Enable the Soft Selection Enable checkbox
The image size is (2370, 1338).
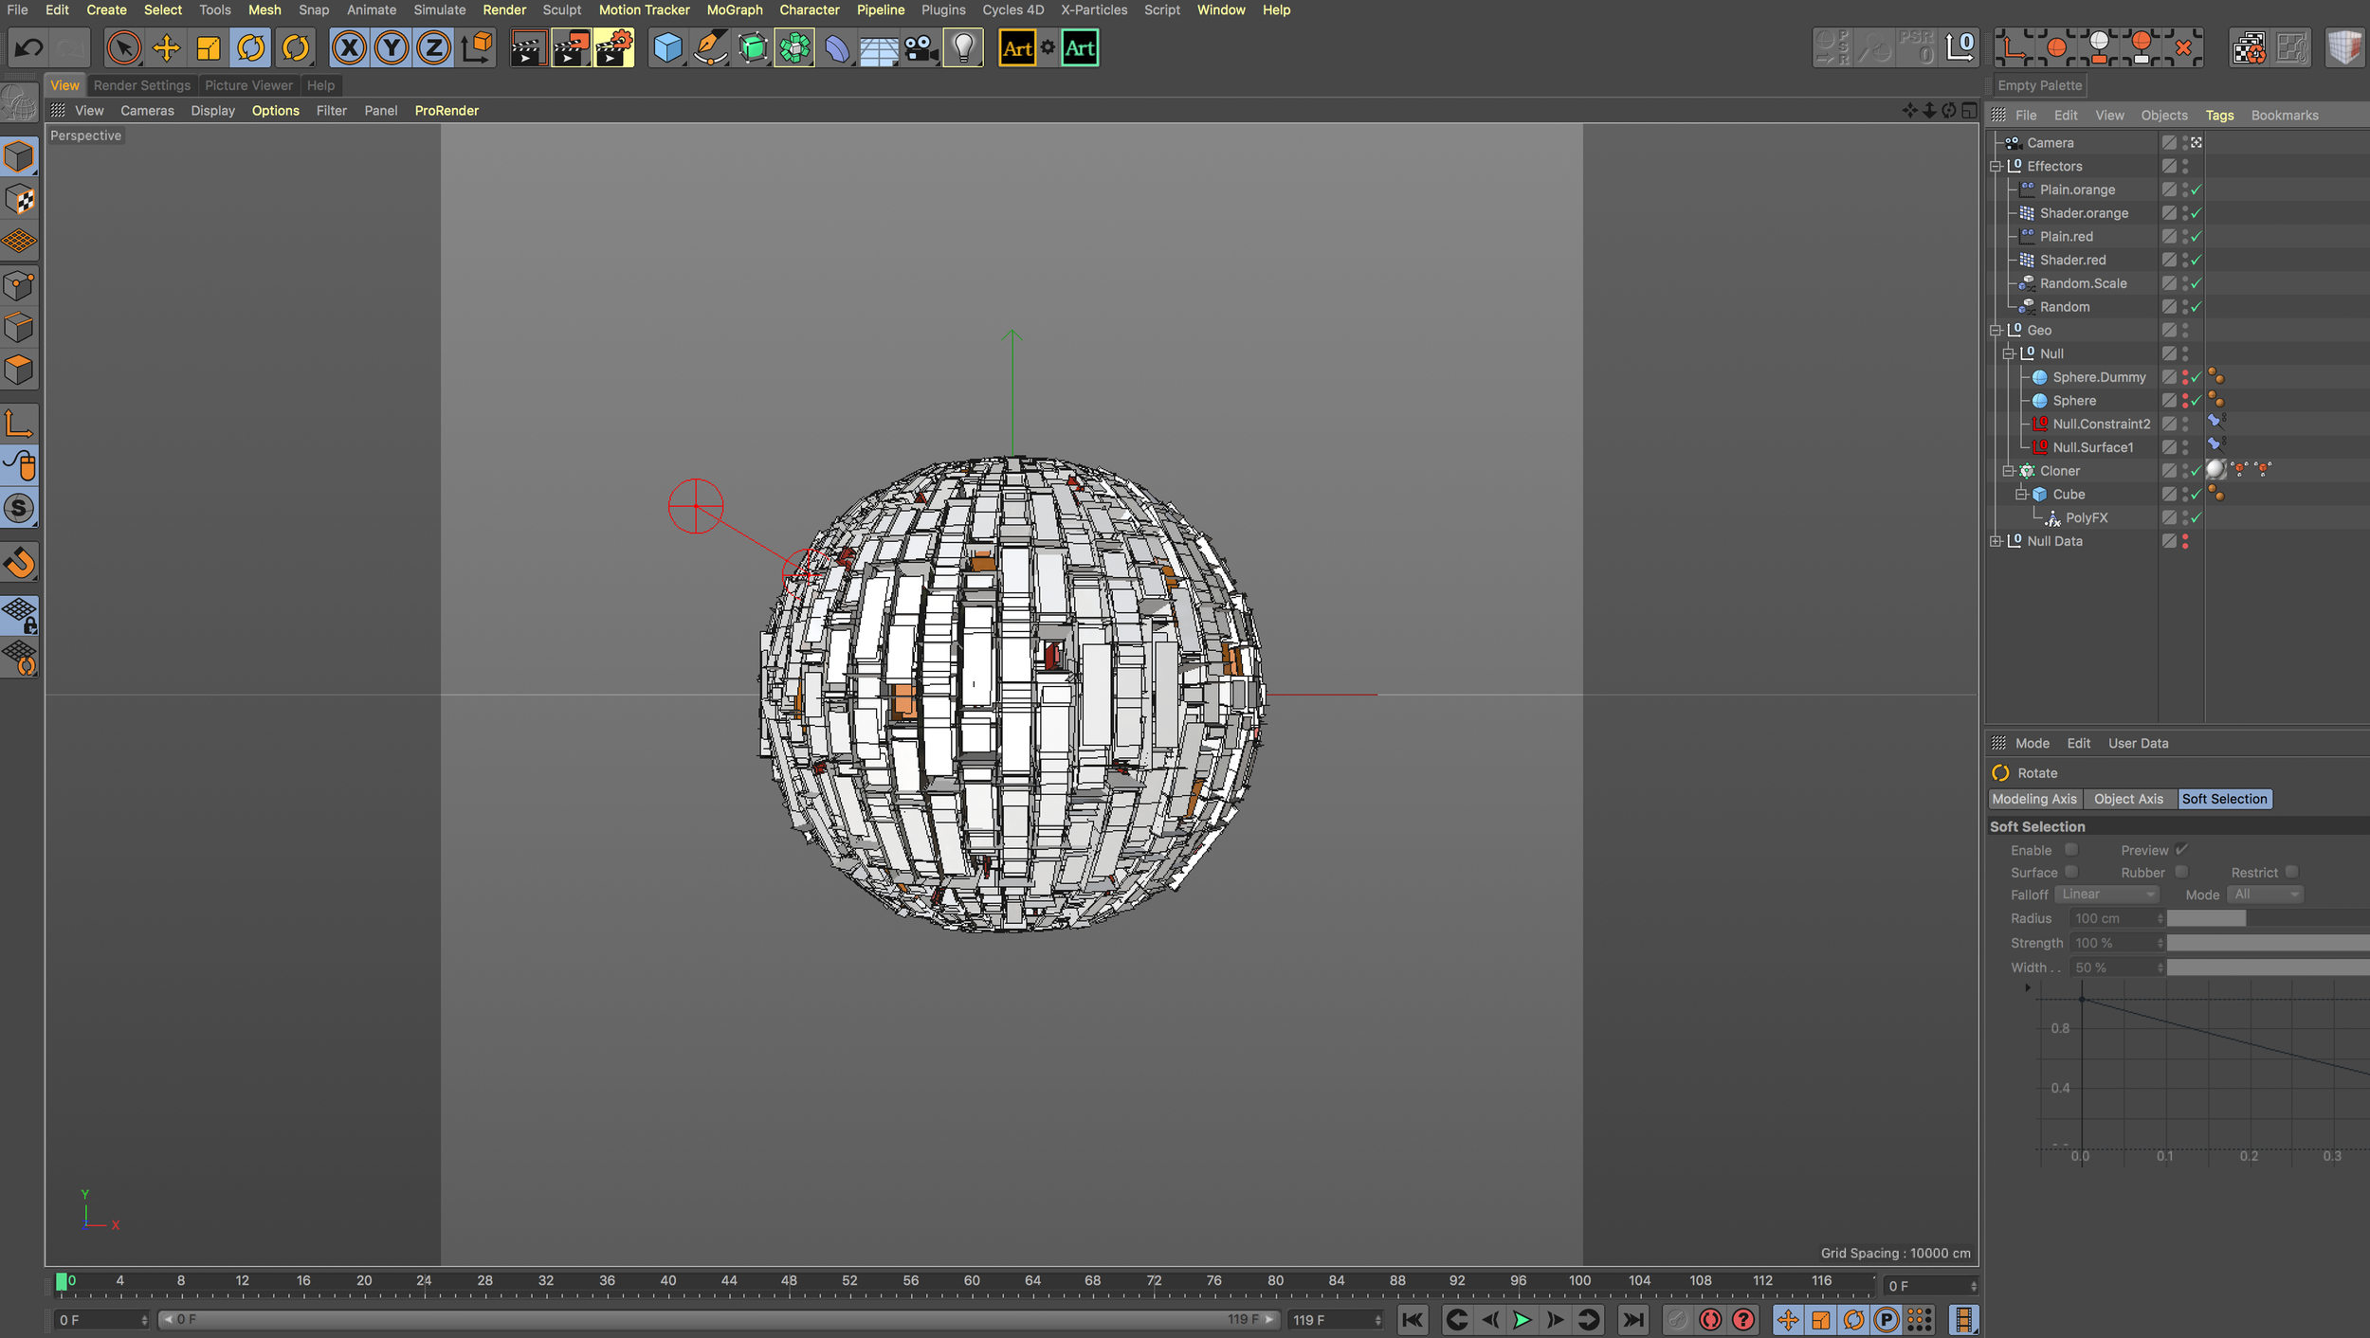point(2071,850)
